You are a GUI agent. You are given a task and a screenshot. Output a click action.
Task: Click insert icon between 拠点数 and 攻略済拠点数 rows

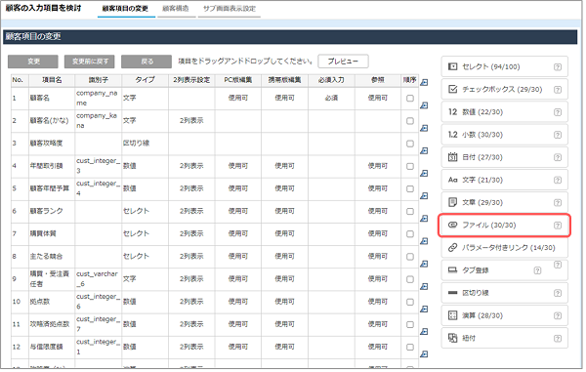click(424, 310)
